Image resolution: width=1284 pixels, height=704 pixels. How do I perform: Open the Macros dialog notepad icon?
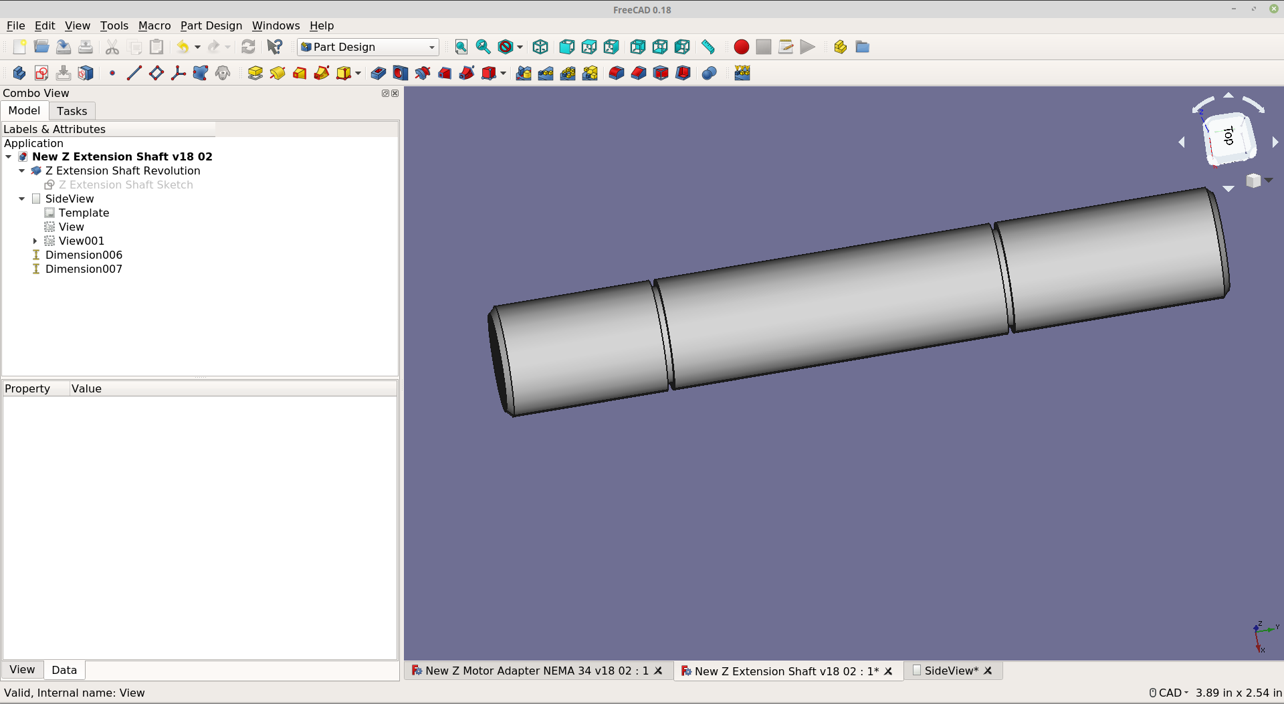(x=786, y=47)
